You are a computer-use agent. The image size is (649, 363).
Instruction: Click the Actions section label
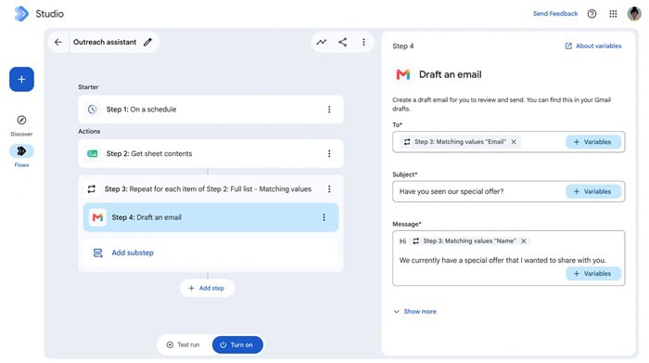coord(89,131)
